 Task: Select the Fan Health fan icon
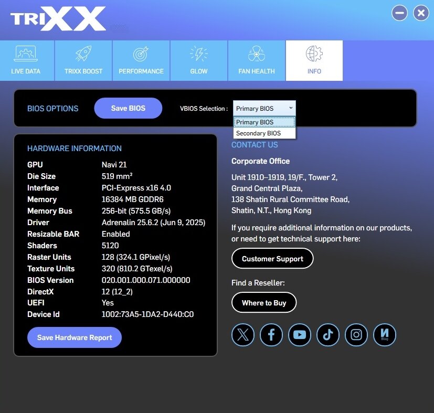[x=256, y=55]
